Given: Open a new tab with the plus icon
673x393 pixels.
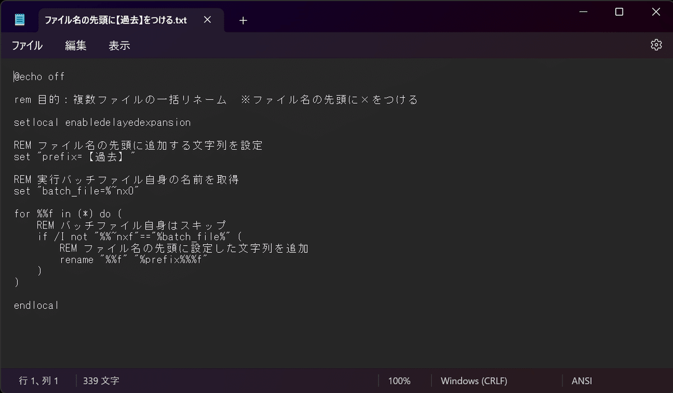Looking at the screenshot, I should click(x=243, y=20).
